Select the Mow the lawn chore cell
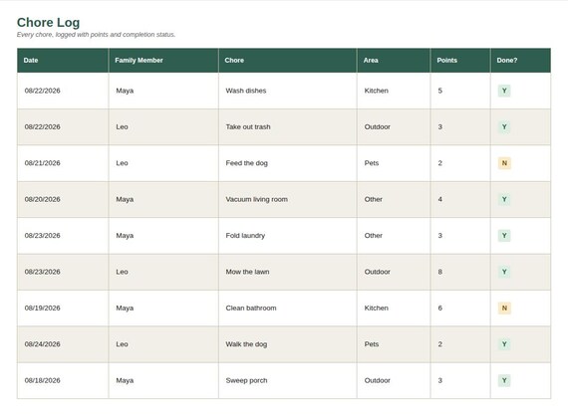Image resolution: width=568 pixels, height=420 pixels. tap(288, 272)
